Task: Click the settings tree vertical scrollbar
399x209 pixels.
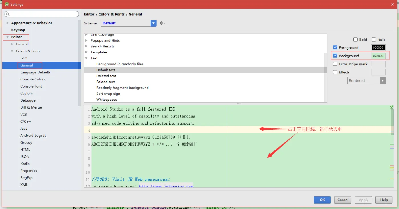Action: tap(80, 63)
